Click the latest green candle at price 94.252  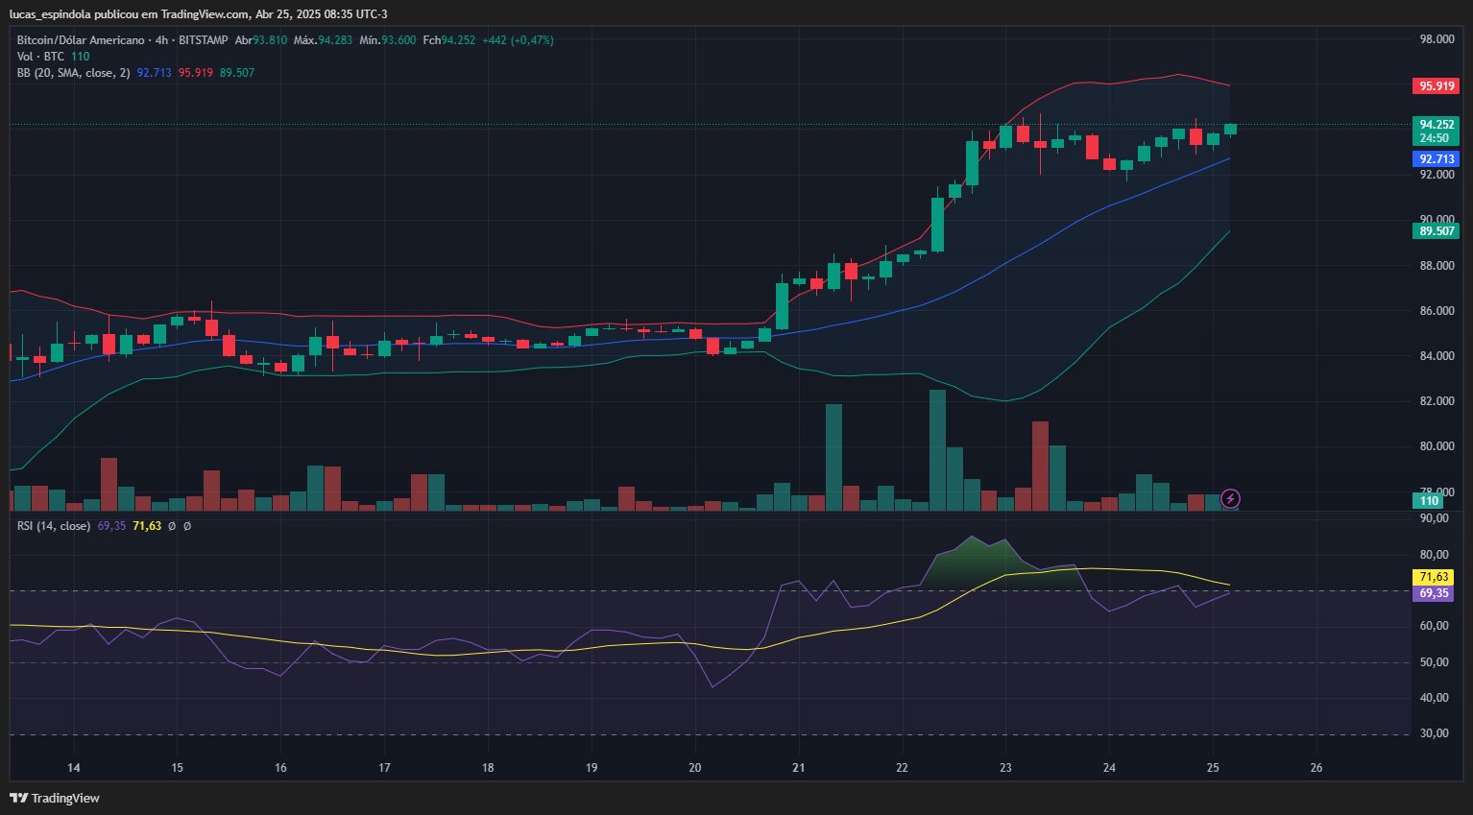pos(1230,130)
